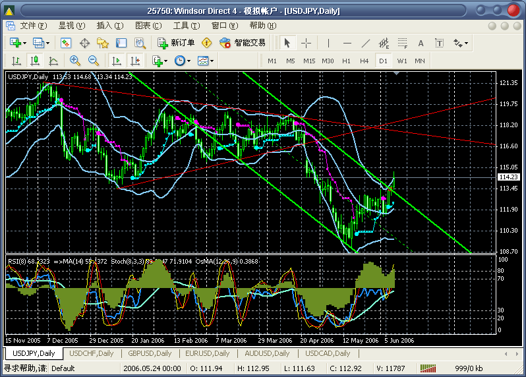This screenshot has width=526, height=377.
Task: Select the crosshair cursor tool
Action: (x=307, y=43)
